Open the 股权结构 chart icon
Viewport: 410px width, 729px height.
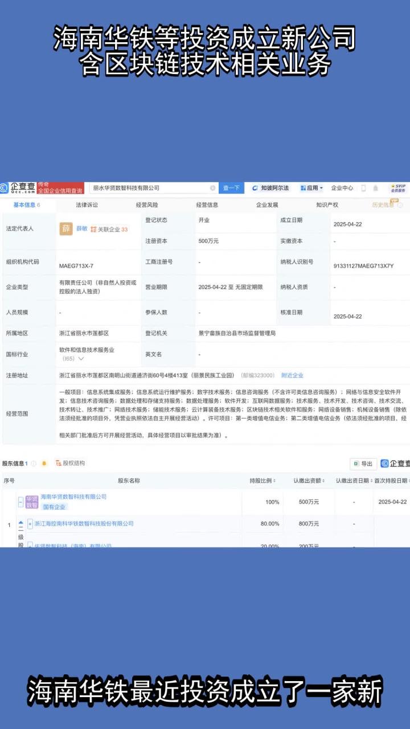pyautogui.click(x=59, y=463)
